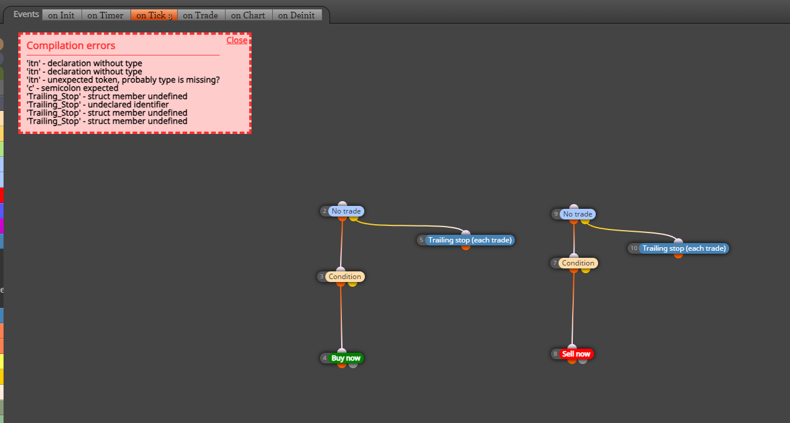
Task: Click yellow output port of No trade block 2
Action: [x=354, y=218]
